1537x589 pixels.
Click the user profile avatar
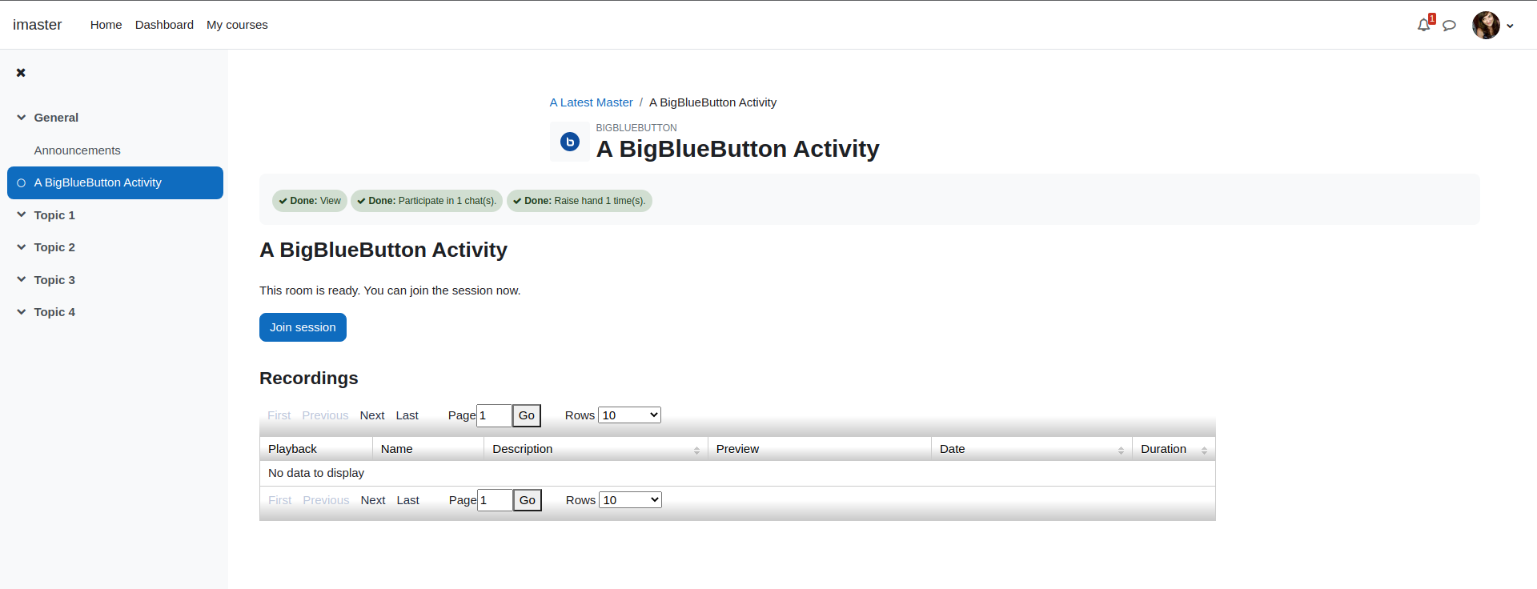click(x=1486, y=25)
